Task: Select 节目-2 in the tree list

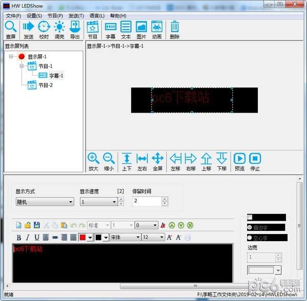Action: (x=45, y=85)
